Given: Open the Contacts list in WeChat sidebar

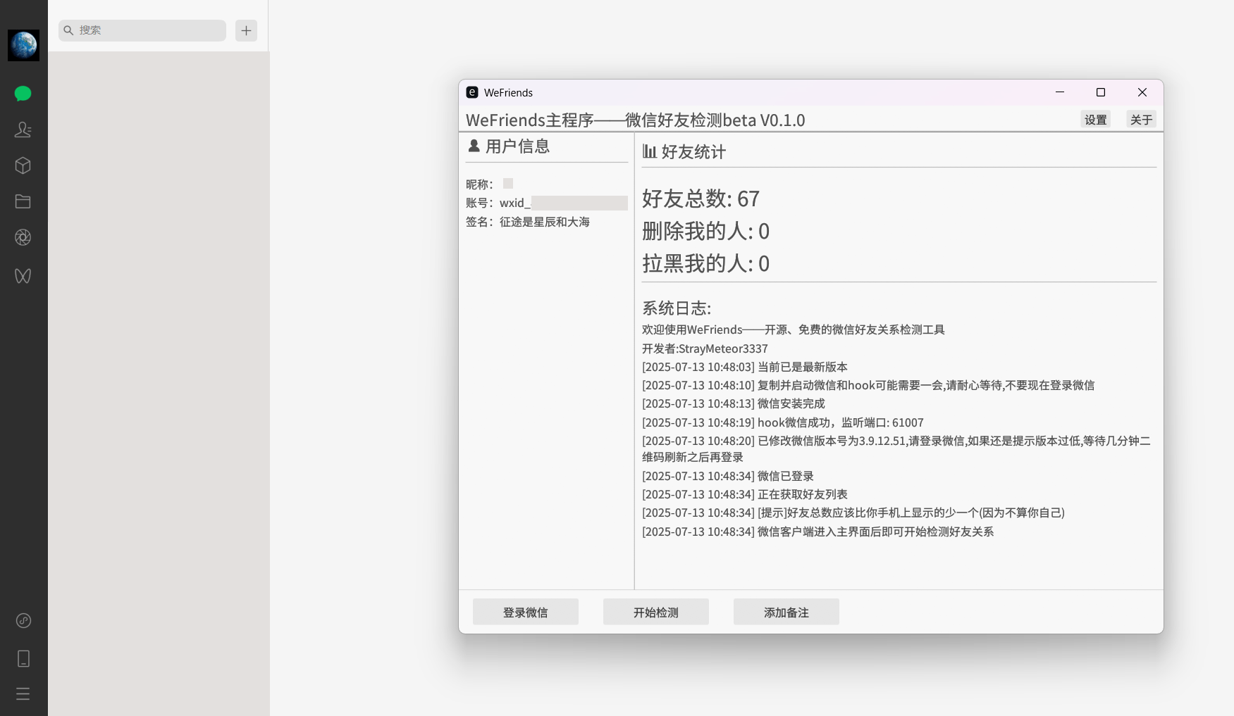Looking at the screenshot, I should (x=23, y=130).
